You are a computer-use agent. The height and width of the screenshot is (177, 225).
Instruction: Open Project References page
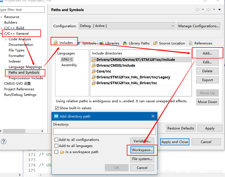19,89
